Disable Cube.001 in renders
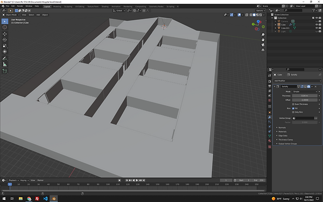This screenshot has width=323, height=202. 320,28
